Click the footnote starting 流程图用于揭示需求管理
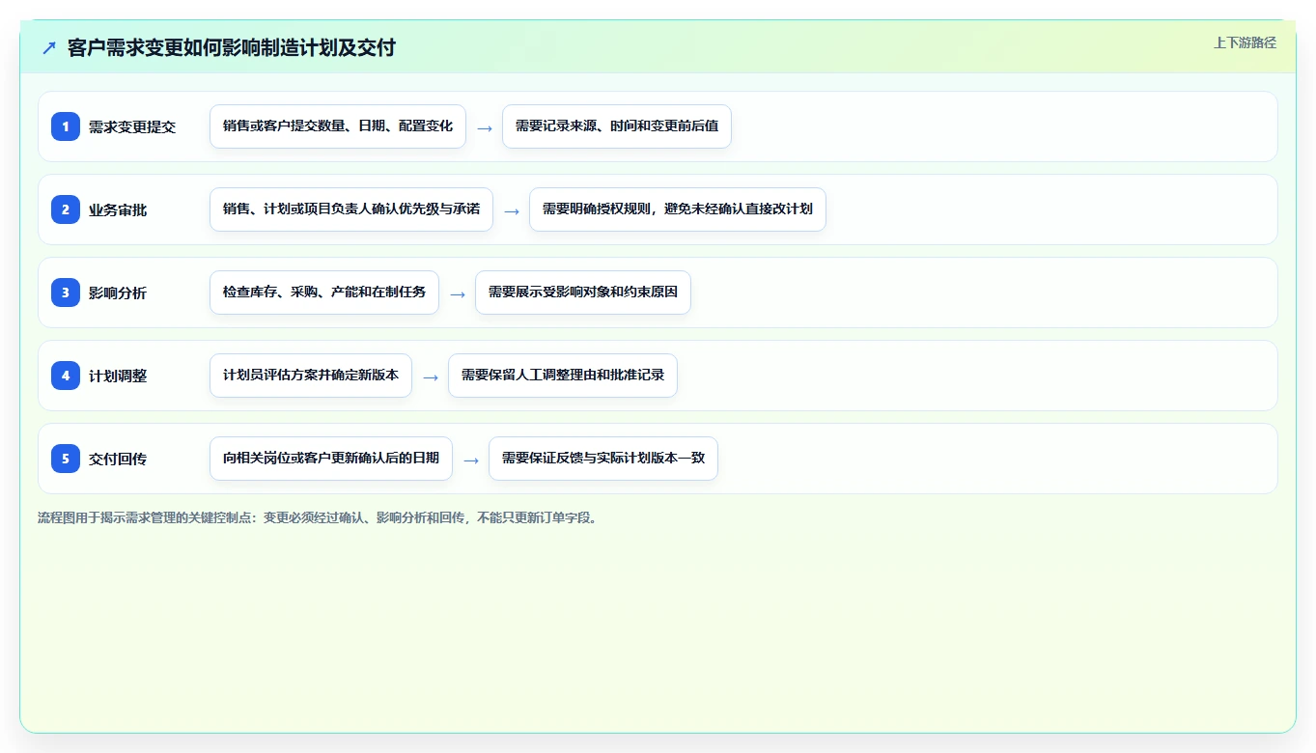Viewport: 1316px width, 753px height. click(319, 517)
